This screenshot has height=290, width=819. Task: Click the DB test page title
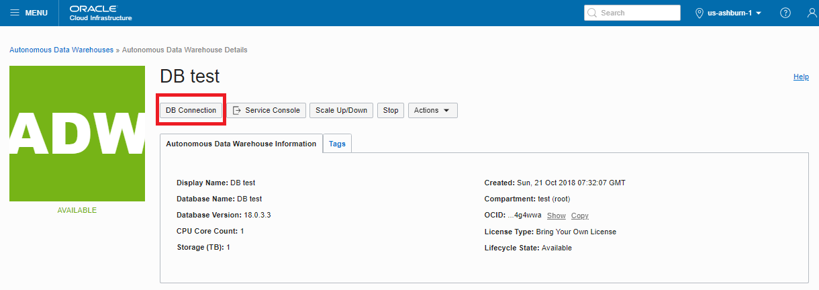point(190,76)
